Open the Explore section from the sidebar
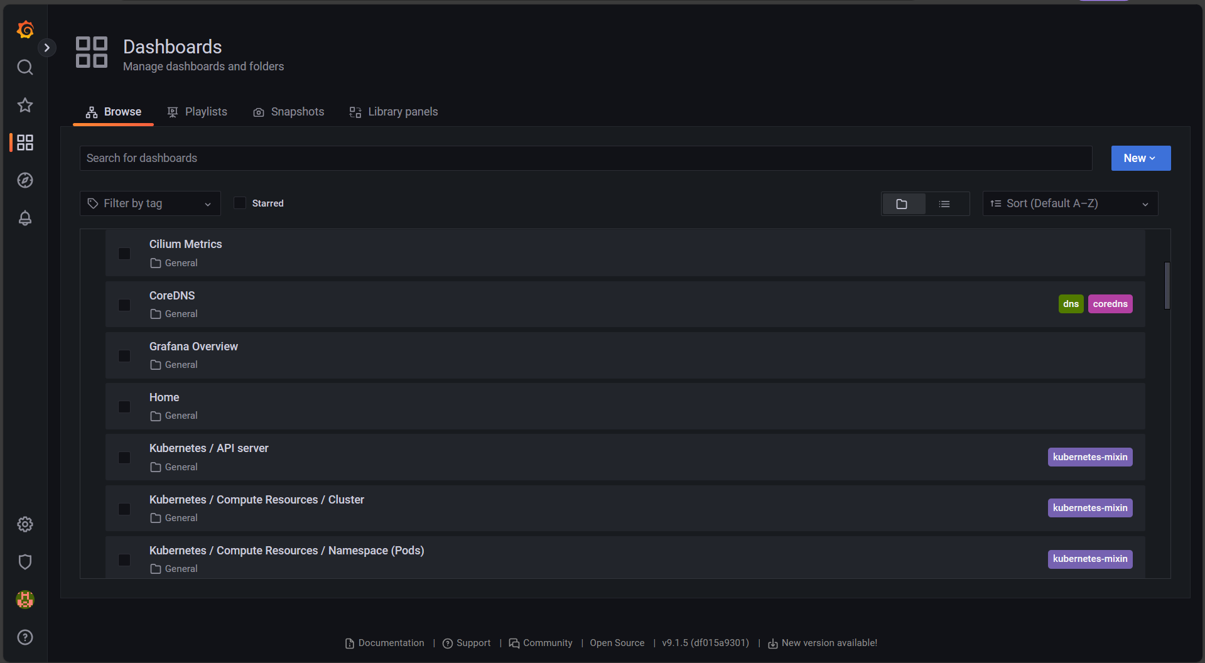1205x663 pixels. click(x=25, y=180)
